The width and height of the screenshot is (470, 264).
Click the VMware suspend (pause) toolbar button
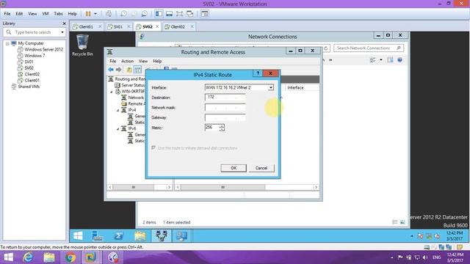coord(88,14)
